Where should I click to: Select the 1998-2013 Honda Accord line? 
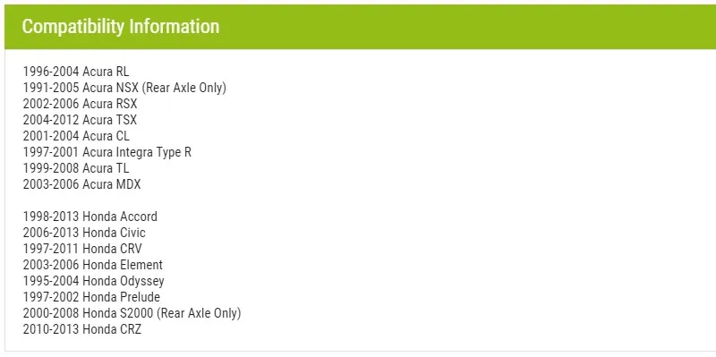point(90,217)
